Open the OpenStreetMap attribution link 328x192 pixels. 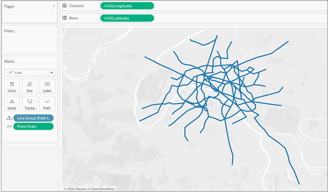pyautogui.click(x=101, y=189)
